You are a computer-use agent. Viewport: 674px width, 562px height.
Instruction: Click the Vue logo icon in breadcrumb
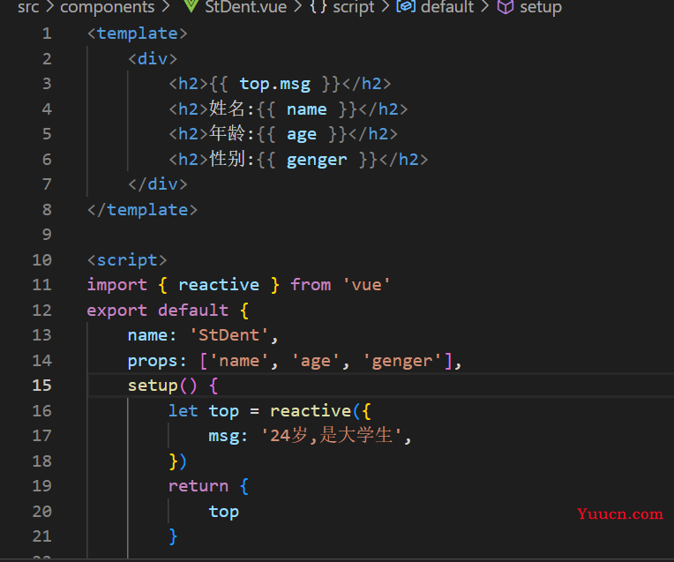click(191, 5)
